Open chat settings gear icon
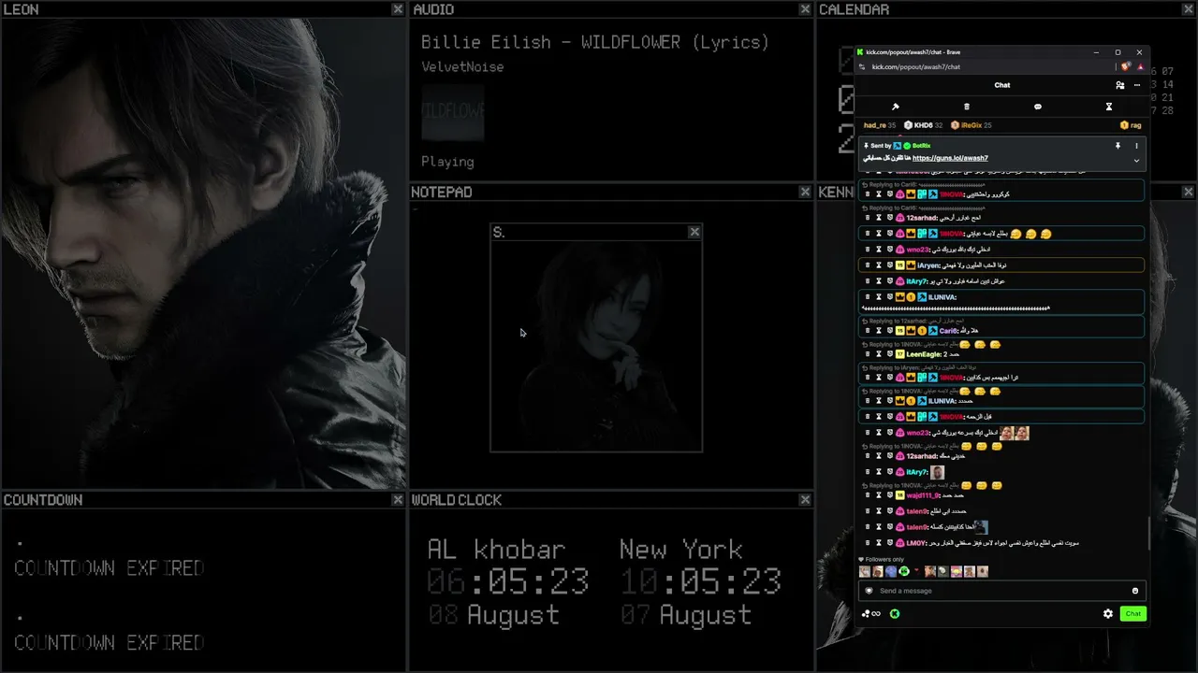The width and height of the screenshot is (1198, 673). 1108,614
